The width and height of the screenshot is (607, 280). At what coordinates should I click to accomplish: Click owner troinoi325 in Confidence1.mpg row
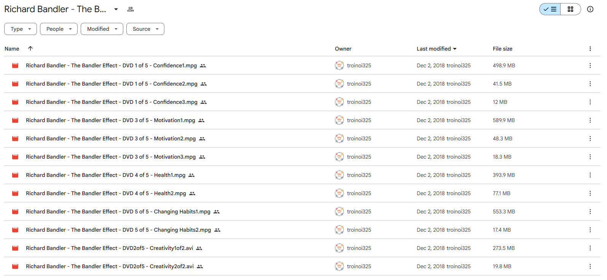click(359, 65)
